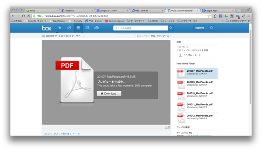This screenshot has height=150, width=262.
Task: Click the コメント link below preview
Action: (48, 134)
